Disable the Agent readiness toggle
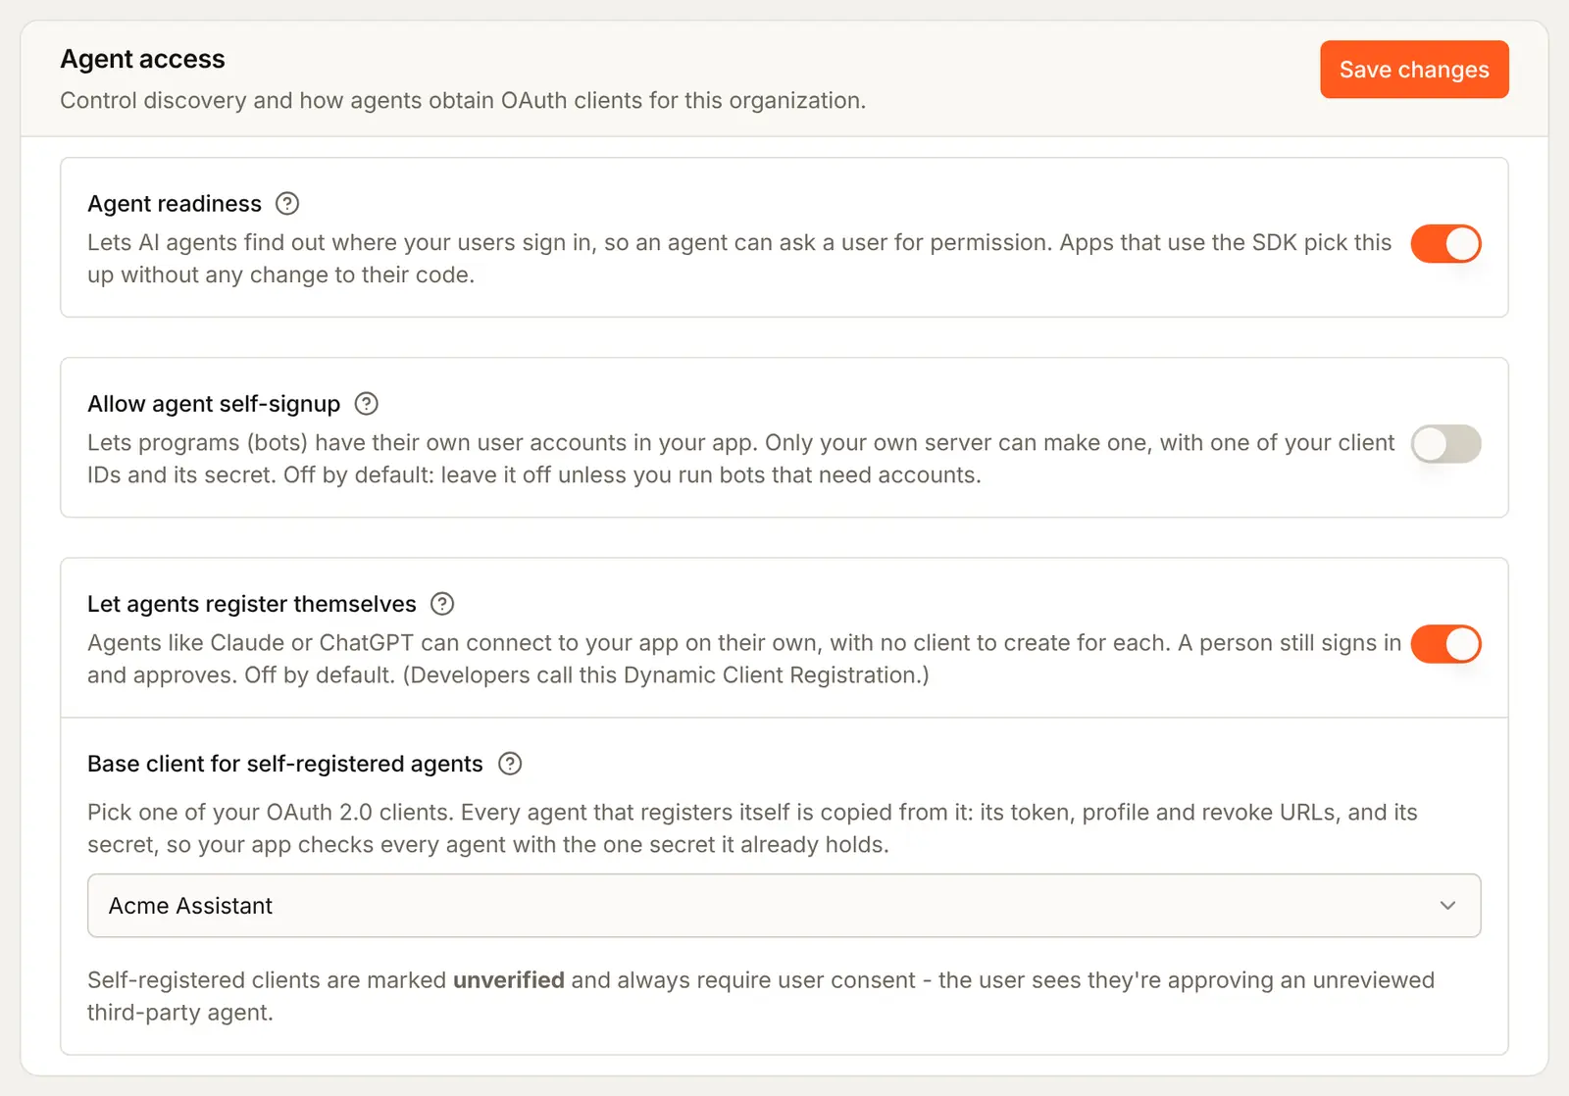Screen dimensions: 1569x1096 coord(1445,244)
